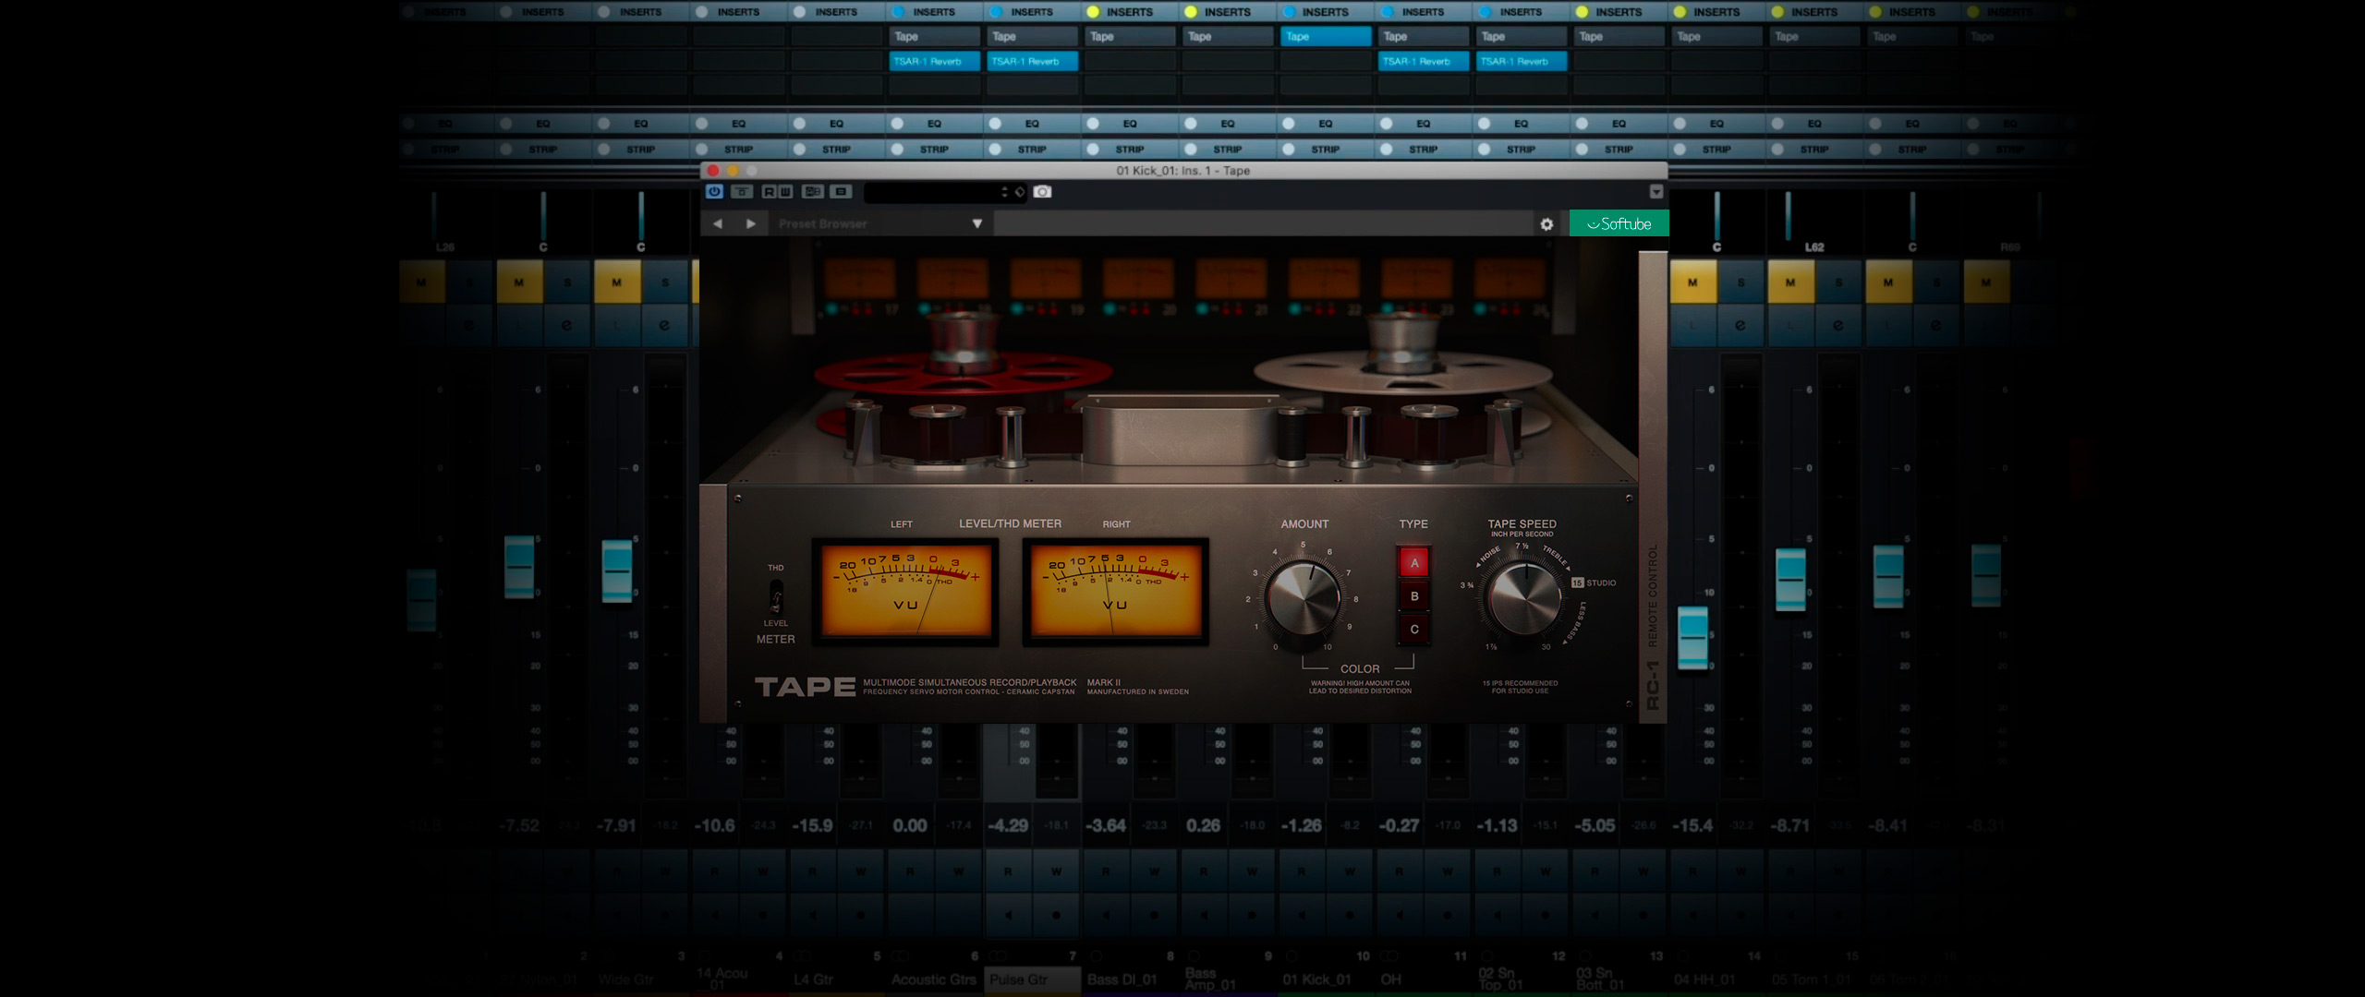Open the Preset Browser dropdown
Viewport: 2365px width, 997px height.
coord(976,223)
